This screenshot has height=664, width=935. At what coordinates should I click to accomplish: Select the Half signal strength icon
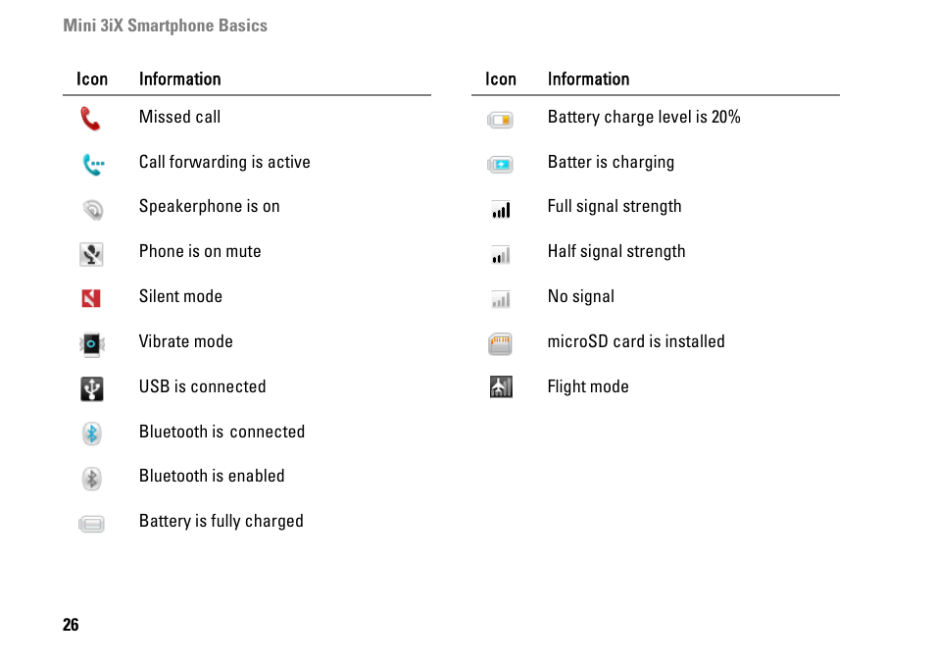click(501, 255)
